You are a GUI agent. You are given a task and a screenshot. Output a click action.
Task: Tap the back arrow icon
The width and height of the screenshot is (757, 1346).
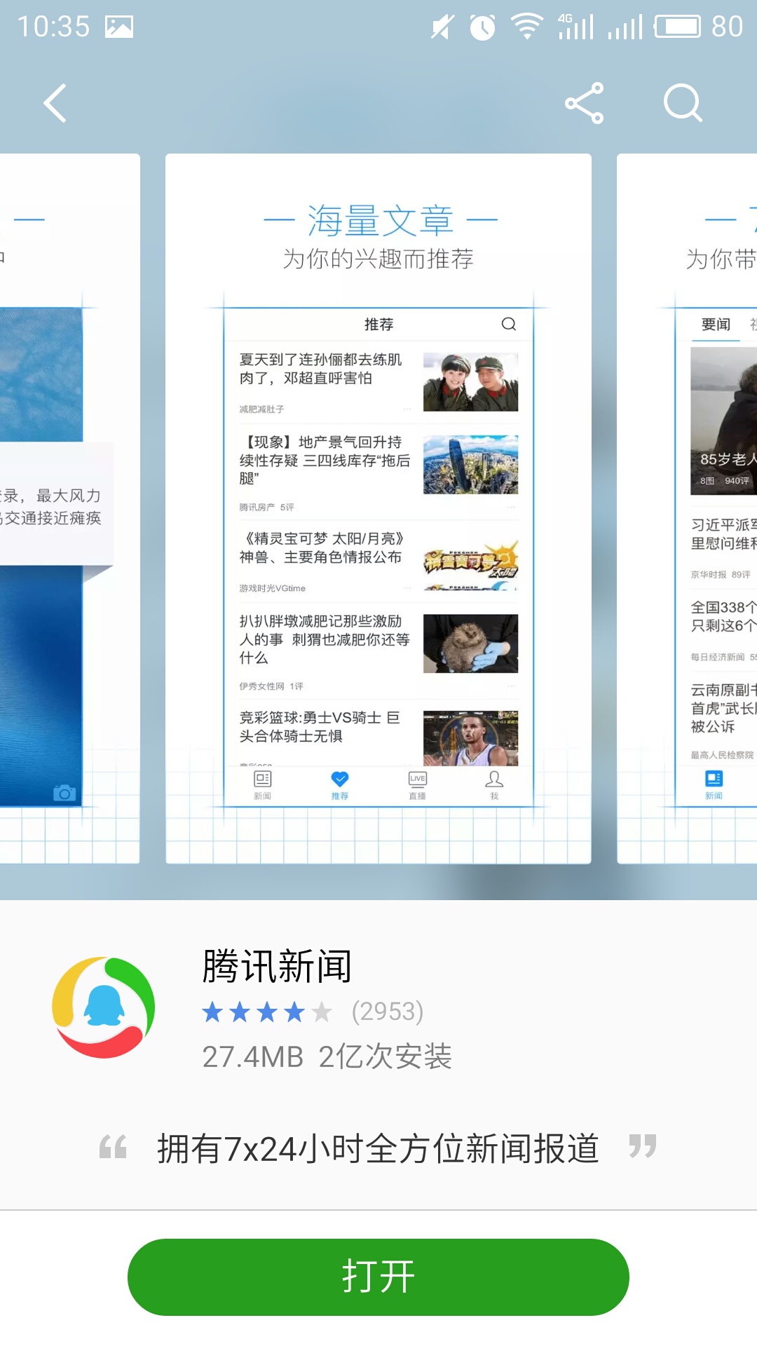pyautogui.click(x=55, y=104)
